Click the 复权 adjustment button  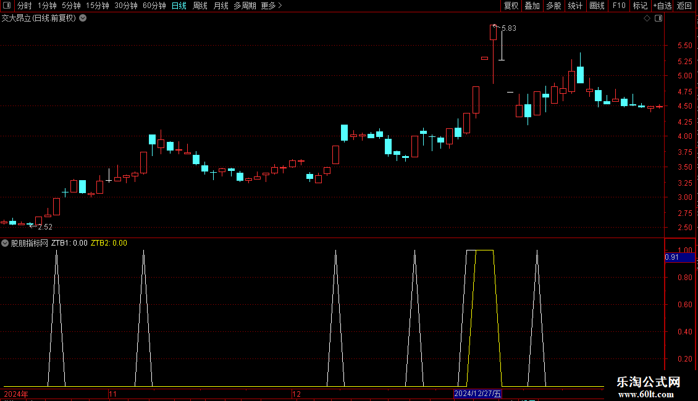pyautogui.click(x=511, y=6)
